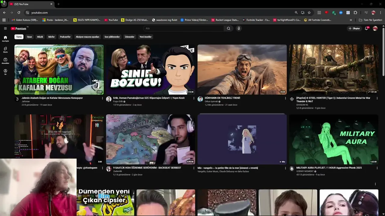385x216 pixels.
Task: Select the Oyun filter chip
Action: 29,37
